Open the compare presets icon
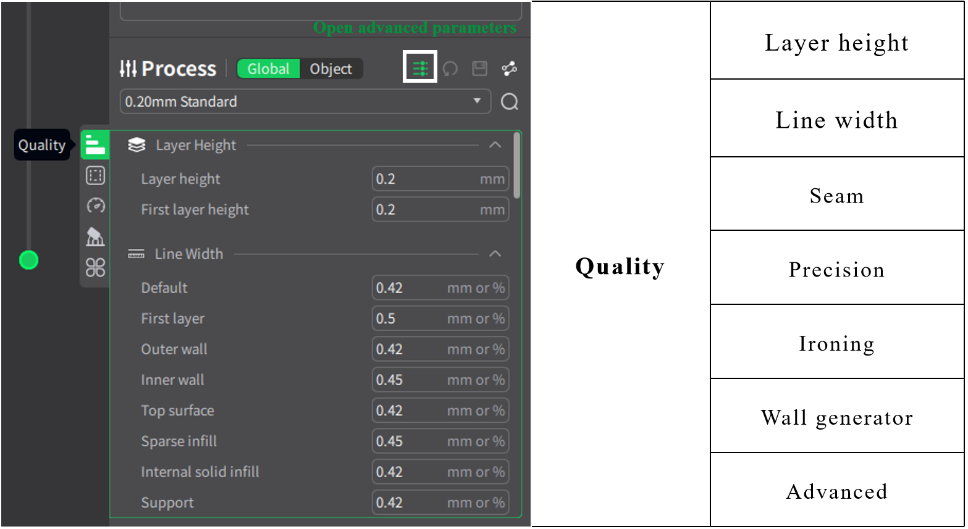This screenshot has height=529, width=968. [510, 69]
